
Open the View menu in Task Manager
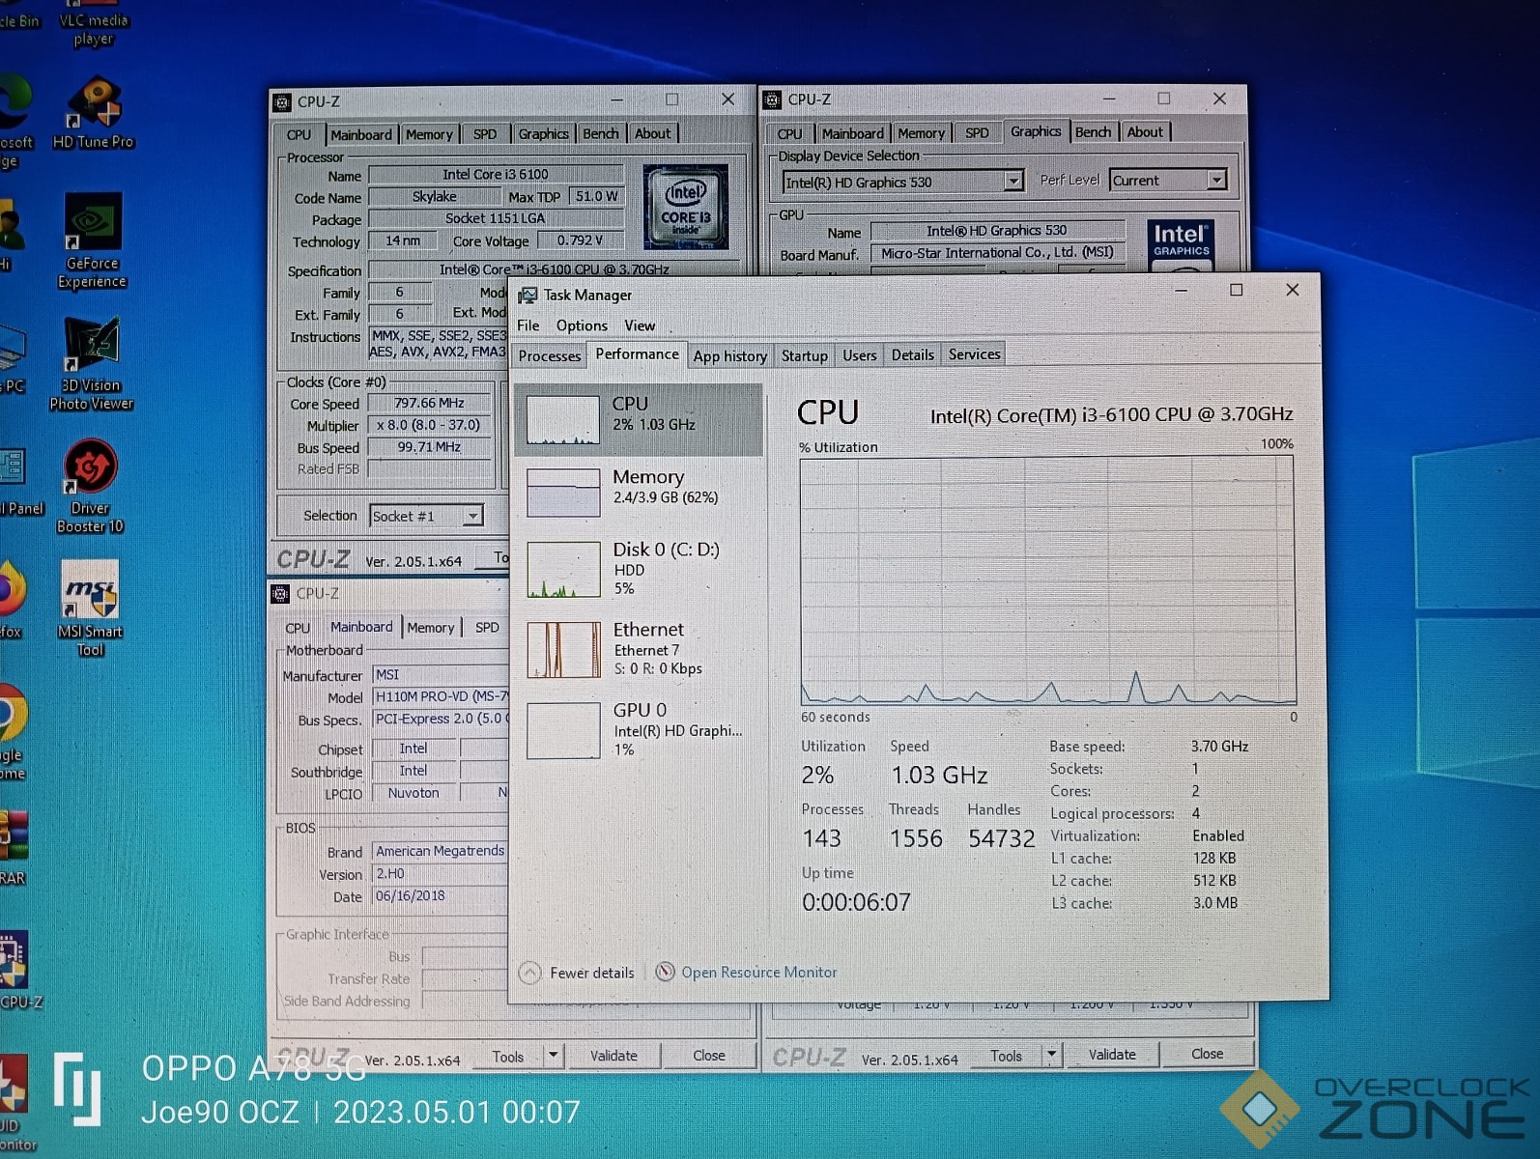pos(640,325)
